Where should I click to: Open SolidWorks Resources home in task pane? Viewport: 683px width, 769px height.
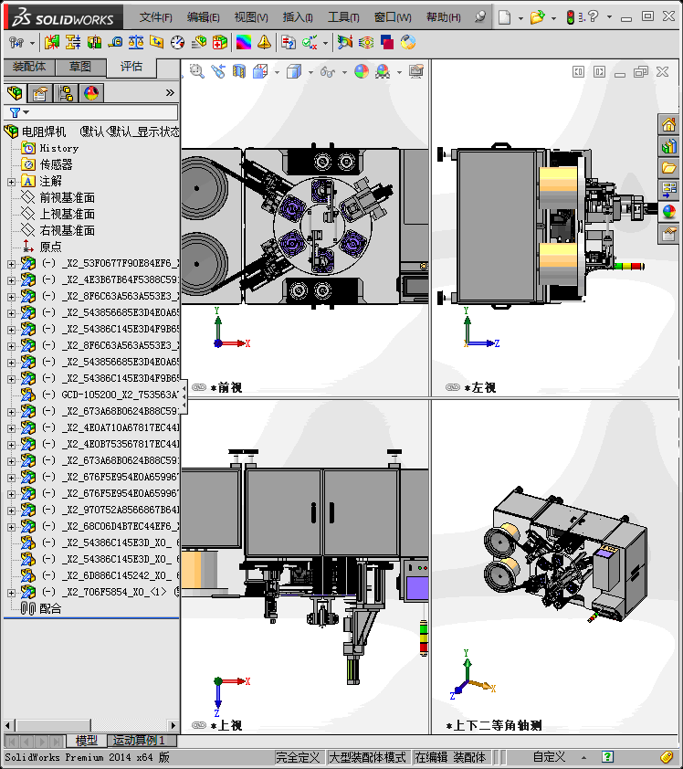(668, 124)
